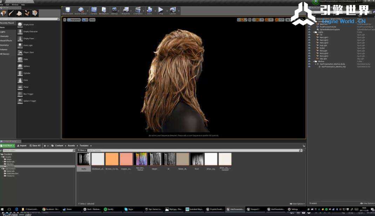This screenshot has width=375, height=216.
Task: Select the Foliage mode icon
Action: coord(27,13)
